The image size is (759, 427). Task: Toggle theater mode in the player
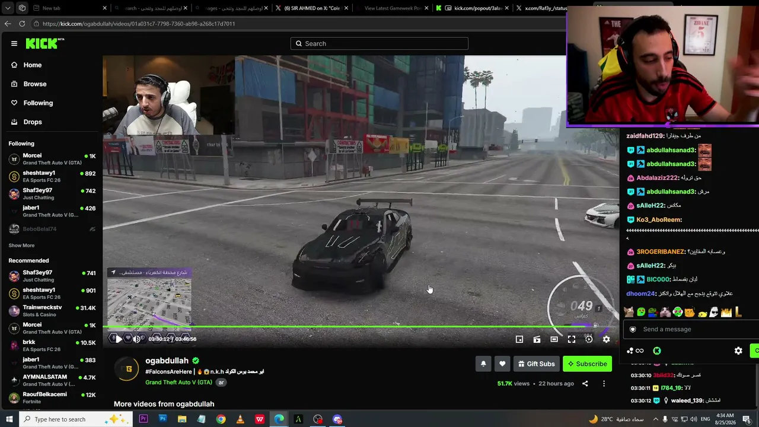[x=554, y=339]
